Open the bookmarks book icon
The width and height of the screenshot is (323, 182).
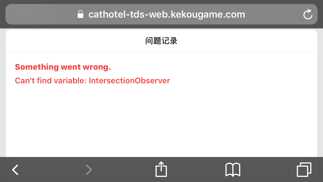[233, 170]
